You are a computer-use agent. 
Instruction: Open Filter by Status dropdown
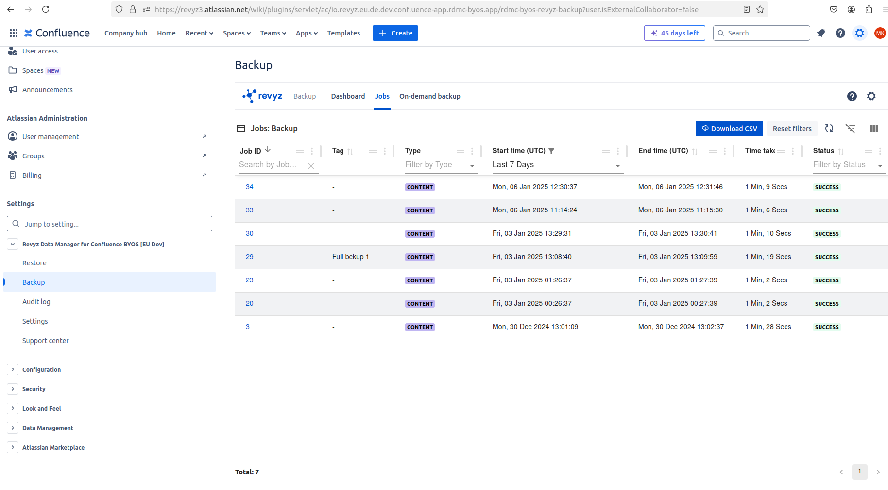tap(849, 165)
